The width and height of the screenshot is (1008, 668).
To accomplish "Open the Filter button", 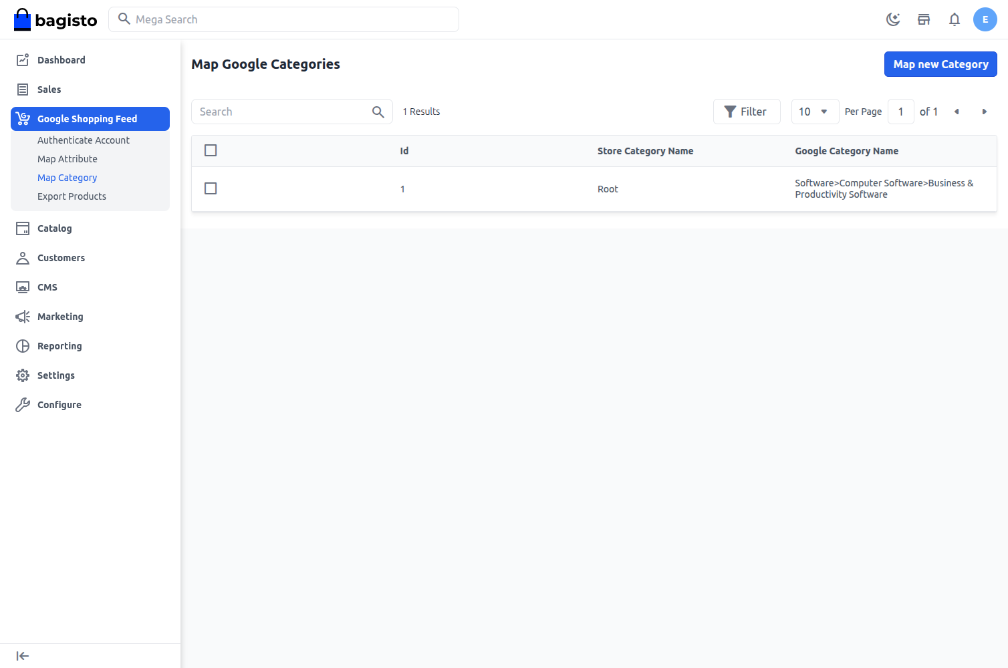I will pos(747,112).
